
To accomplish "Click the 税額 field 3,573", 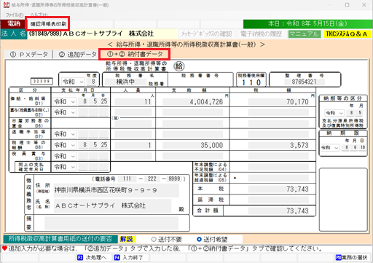I will click(278, 145).
